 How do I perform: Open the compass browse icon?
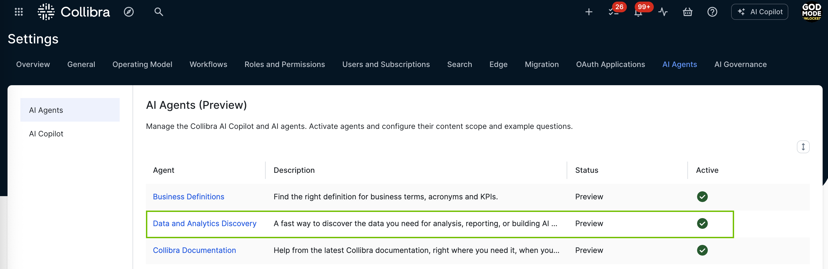(129, 12)
